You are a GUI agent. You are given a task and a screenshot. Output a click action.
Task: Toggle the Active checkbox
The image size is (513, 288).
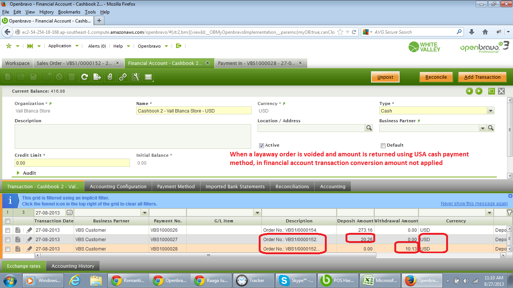[x=261, y=145]
